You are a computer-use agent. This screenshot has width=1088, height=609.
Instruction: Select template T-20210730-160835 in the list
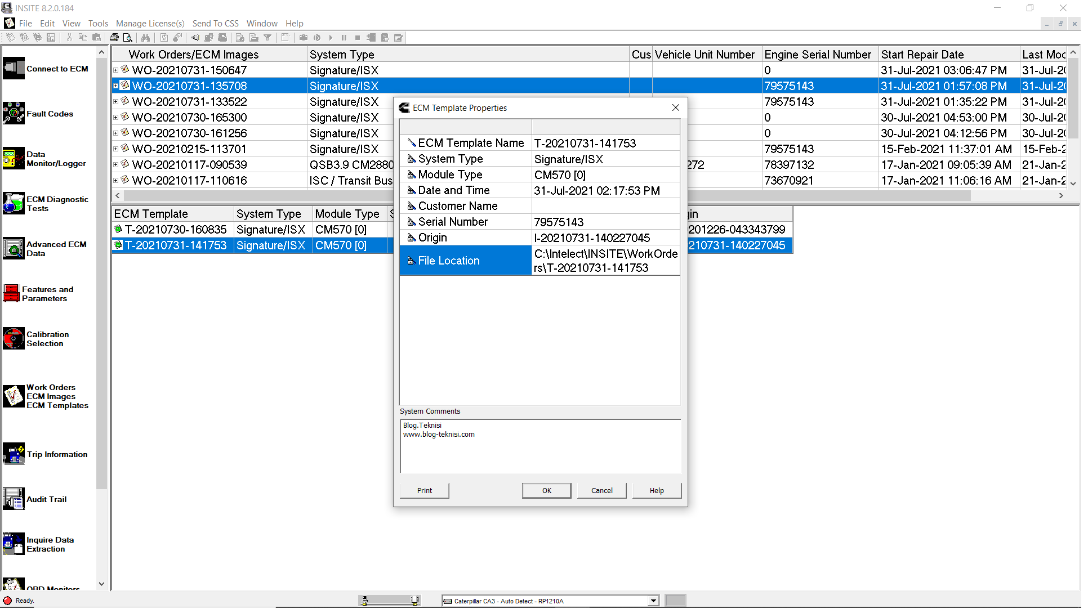click(175, 230)
